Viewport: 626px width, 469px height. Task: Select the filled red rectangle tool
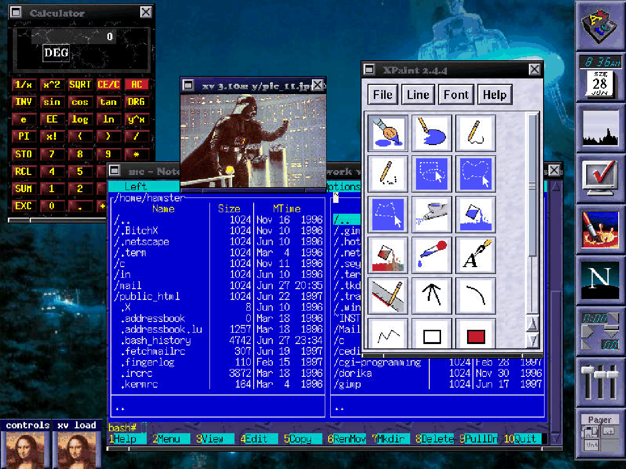click(x=475, y=334)
